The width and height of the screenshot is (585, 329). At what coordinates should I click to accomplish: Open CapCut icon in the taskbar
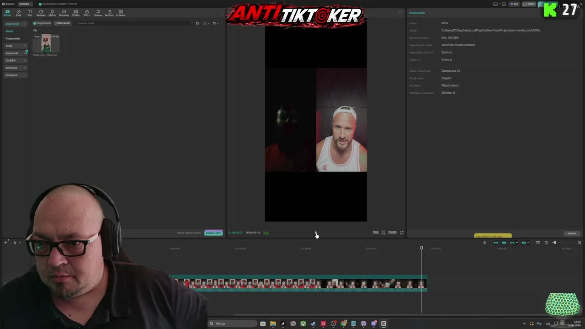tap(383, 324)
